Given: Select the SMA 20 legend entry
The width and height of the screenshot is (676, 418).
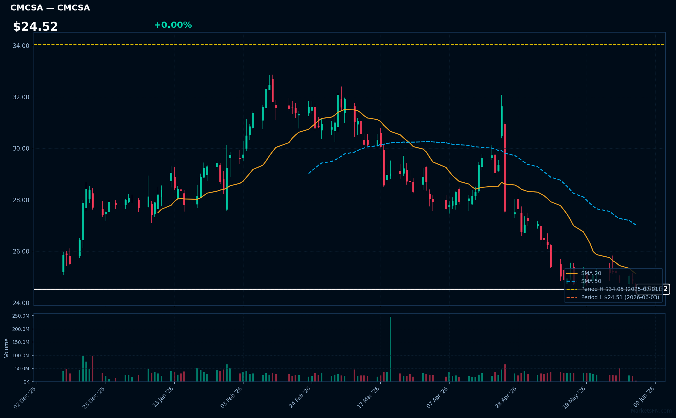Looking at the screenshot, I should pyautogui.click(x=583, y=273).
